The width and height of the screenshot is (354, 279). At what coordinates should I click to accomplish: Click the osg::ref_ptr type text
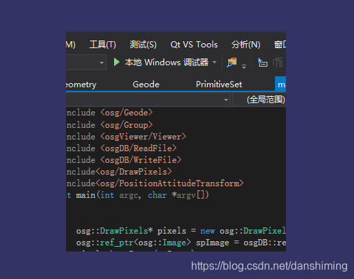tap(104, 243)
